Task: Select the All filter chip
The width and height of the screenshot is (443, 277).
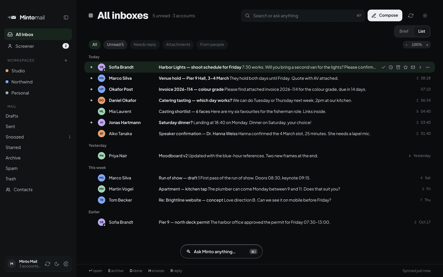Action: pyautogui.click(x=95, y=45)
